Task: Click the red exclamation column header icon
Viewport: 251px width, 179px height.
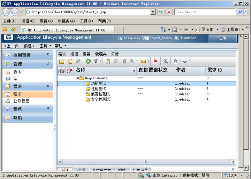Action: pyautogui.click(x=67, y=71)
